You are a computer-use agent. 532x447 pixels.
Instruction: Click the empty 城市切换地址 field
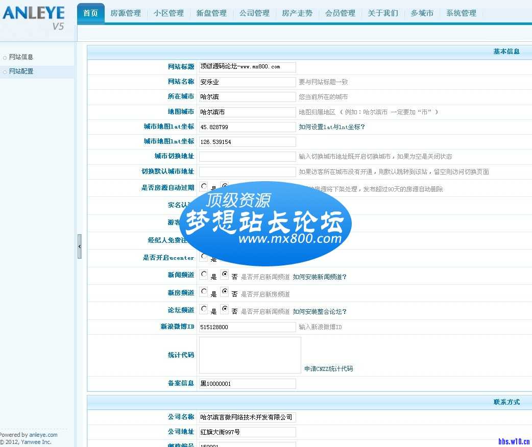(x=247, y=157)
